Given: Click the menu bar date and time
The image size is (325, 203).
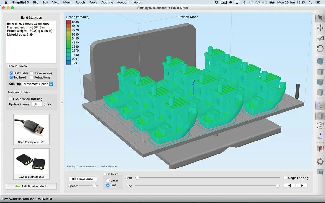Looking at the screenshot, I should 291,3.
